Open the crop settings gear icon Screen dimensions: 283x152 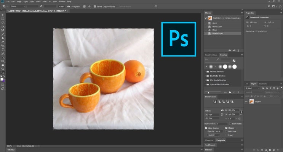(90, 6)
